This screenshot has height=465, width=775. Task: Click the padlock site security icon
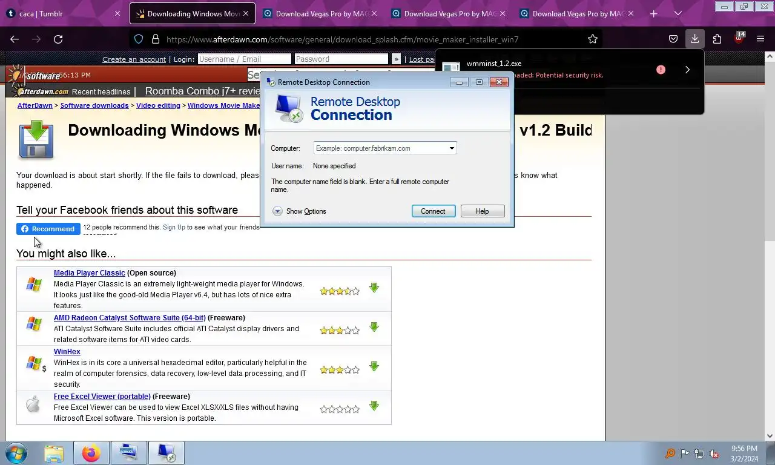(155, 39)
